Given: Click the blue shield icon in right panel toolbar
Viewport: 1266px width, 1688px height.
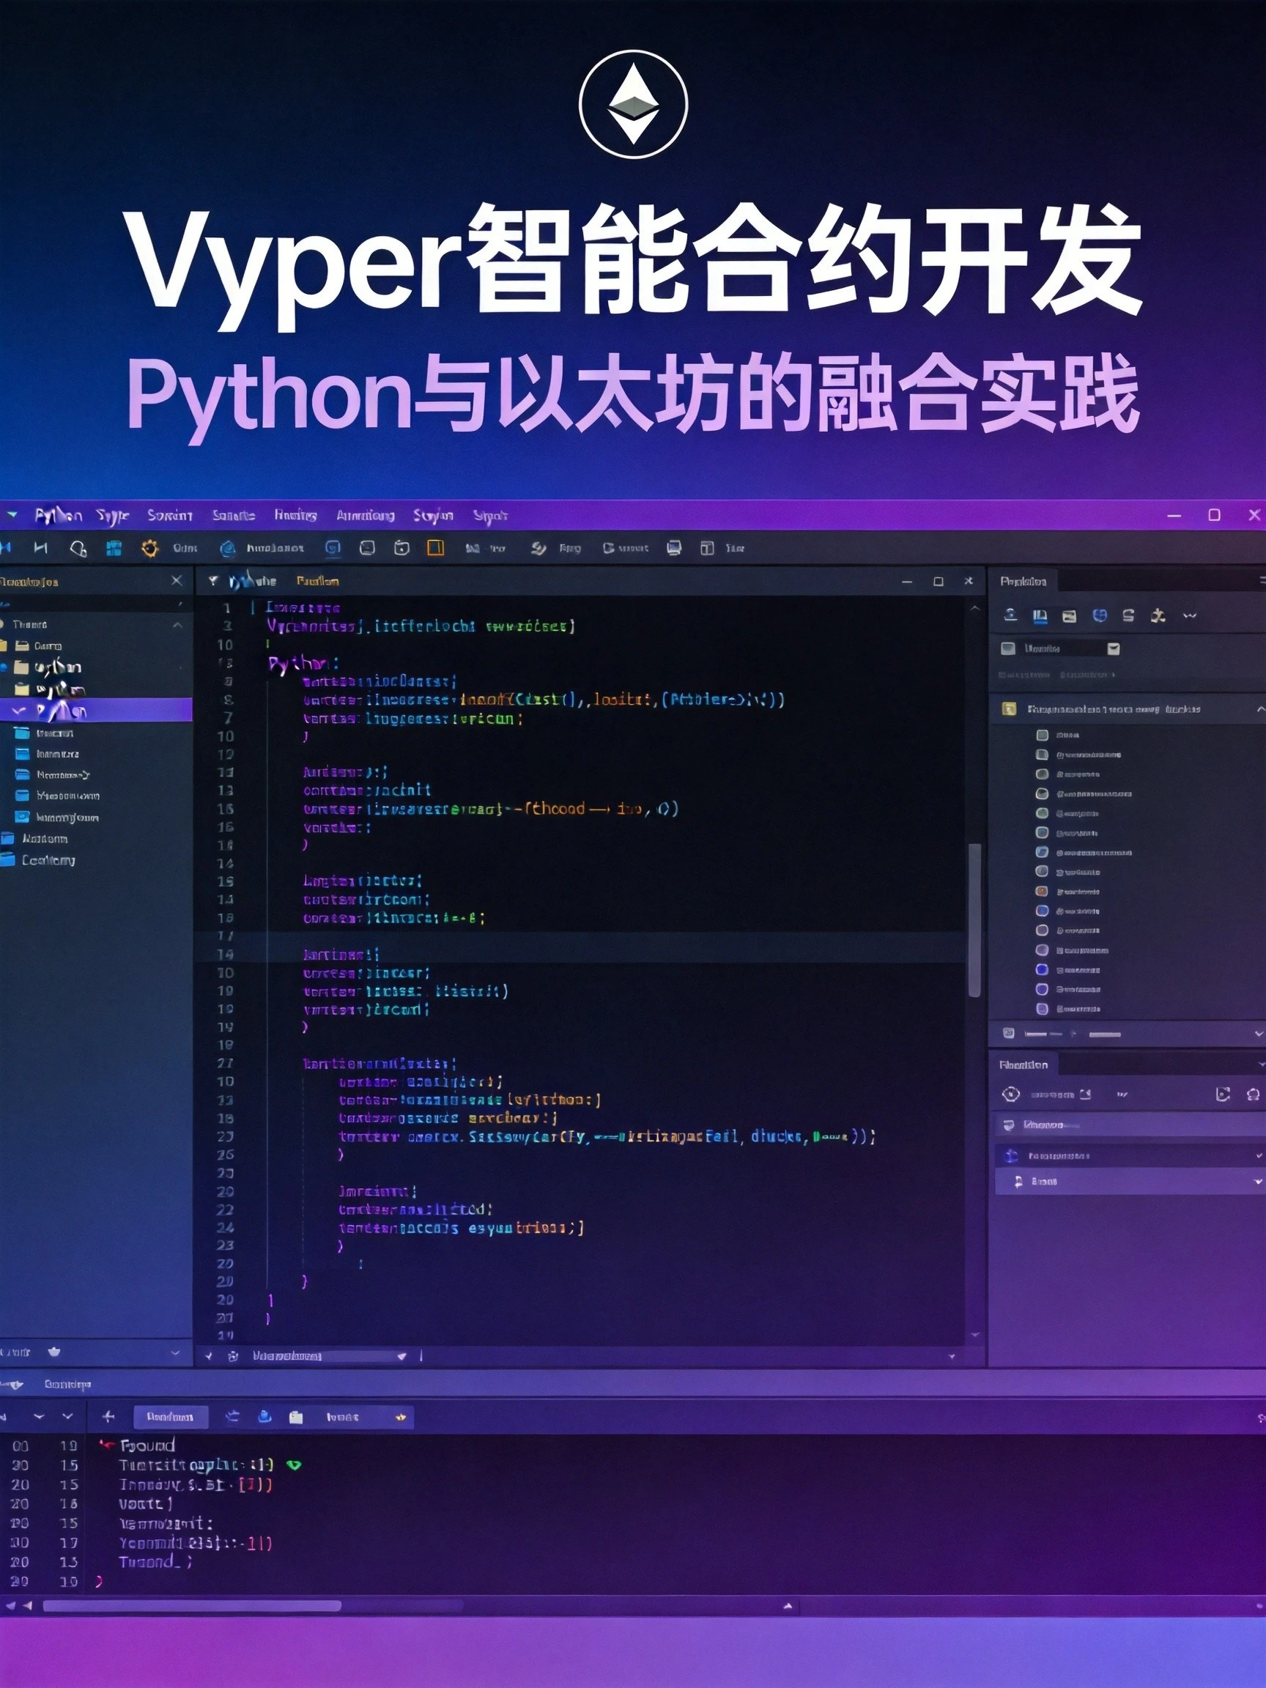Looking at the screenshot, I should [x=1100, y=615].
